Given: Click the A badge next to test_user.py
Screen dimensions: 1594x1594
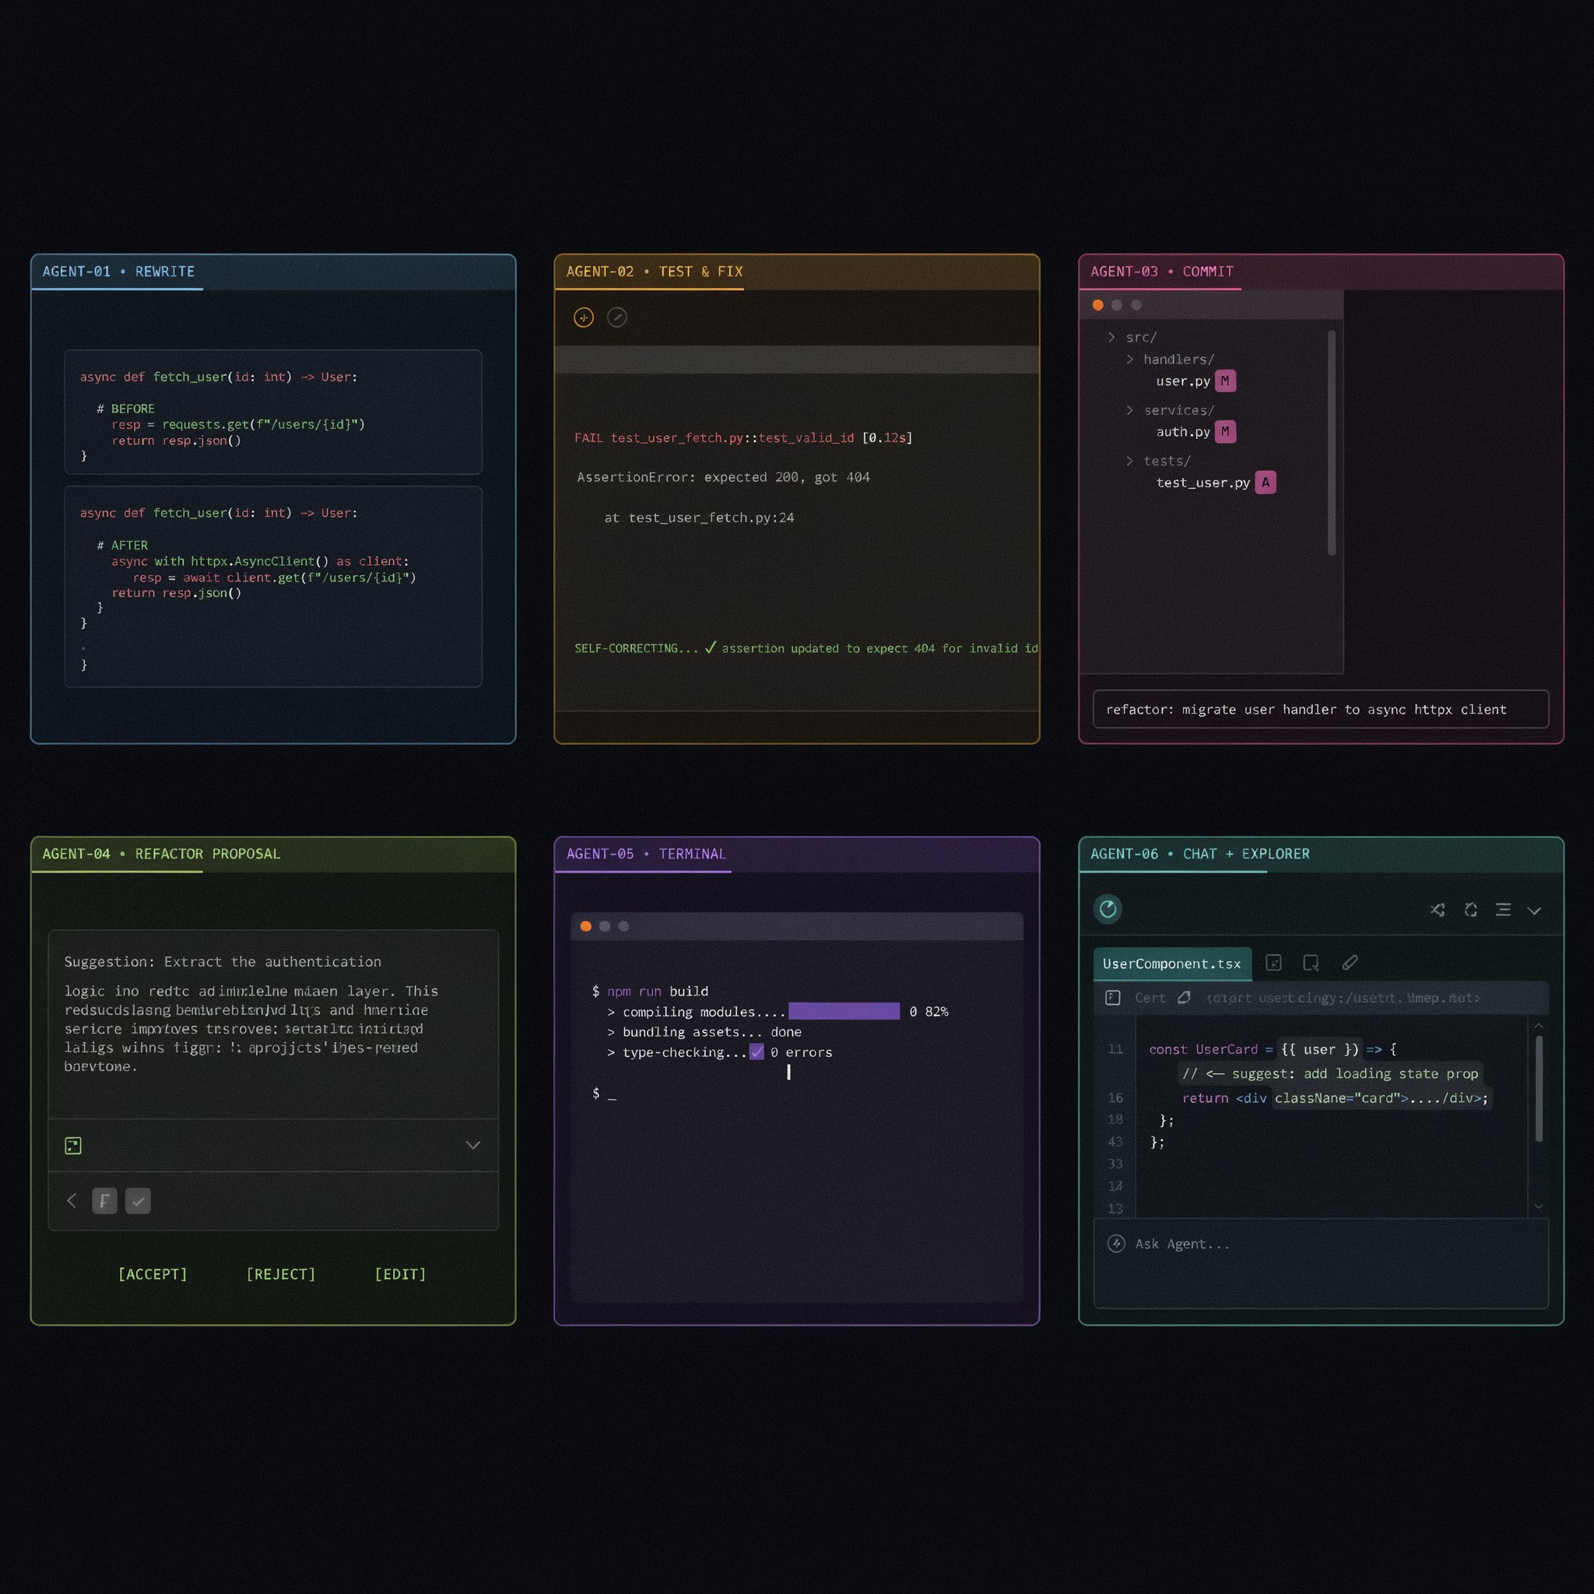Looking at the screenshot, I should pyautogui.click(x=1266, y=483).
